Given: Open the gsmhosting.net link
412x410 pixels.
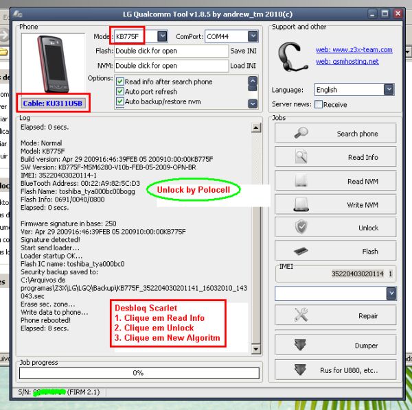Looking at the screenshot, I should [347, 62].
